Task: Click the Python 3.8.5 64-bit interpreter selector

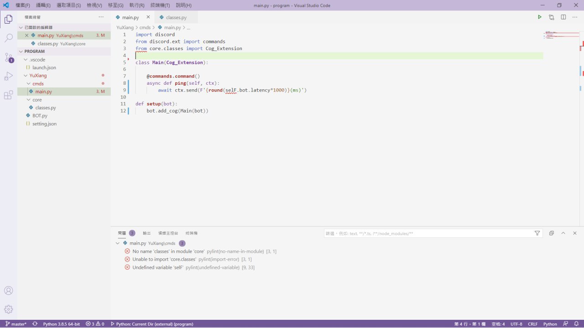Action: coord(61,324)
